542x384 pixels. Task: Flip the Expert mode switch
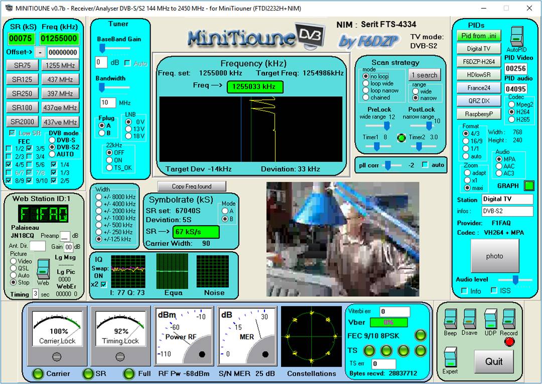pyautogui.click(x=450, y=357)
